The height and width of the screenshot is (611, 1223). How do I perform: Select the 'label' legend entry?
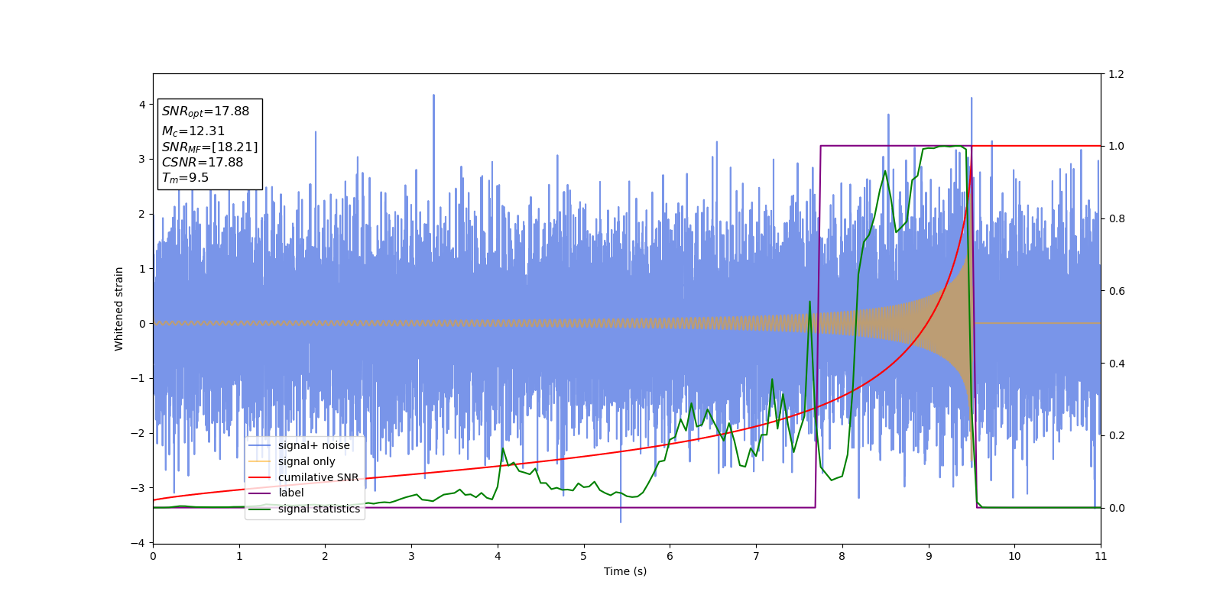pyautogui.click(x=291, y=493)
